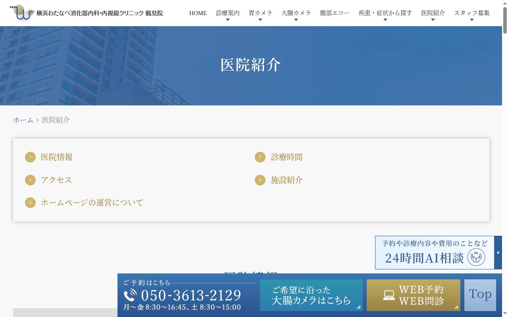Expand the 疾患・症状から探す dropdown arrow
The image size is (508, 317).
[x=385, y=20]
